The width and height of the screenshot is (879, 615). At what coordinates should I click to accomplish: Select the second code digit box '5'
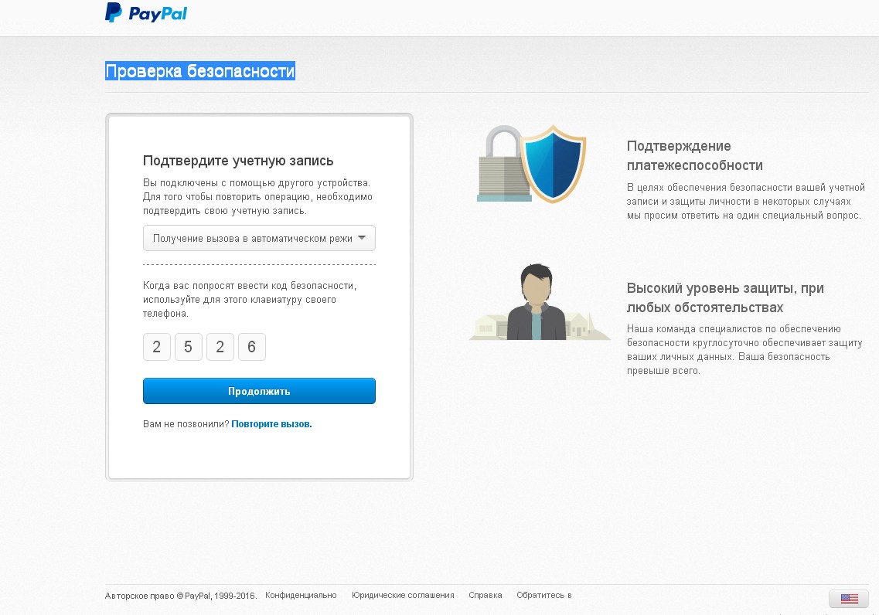tap(189, 347)
